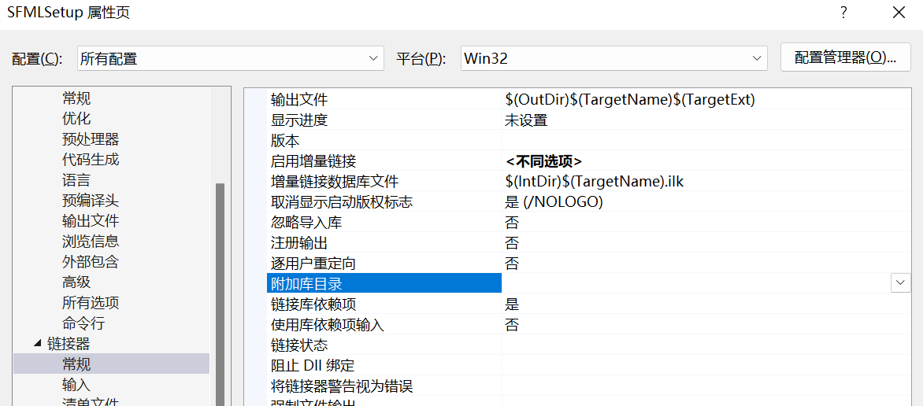Click the $(IntDir)$(TargetName).ilk value
This screenshot has width=923, height=406.
coord(594,181)
